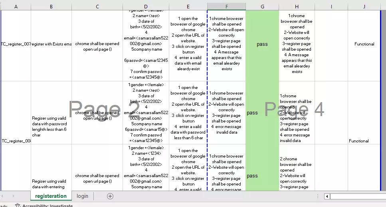386x207 pixels.
Task: Select column F 'error message invalid data' cell
Action: 226,112
